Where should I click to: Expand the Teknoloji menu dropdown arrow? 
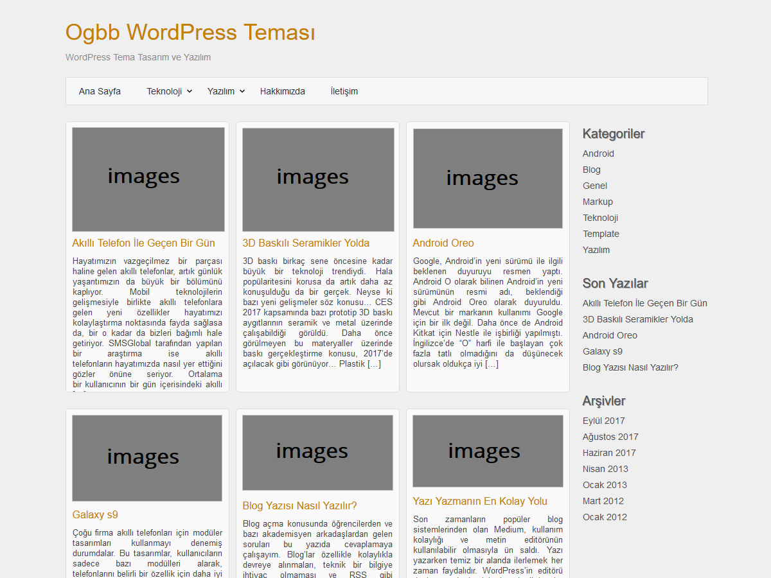[x=190, y=92]
